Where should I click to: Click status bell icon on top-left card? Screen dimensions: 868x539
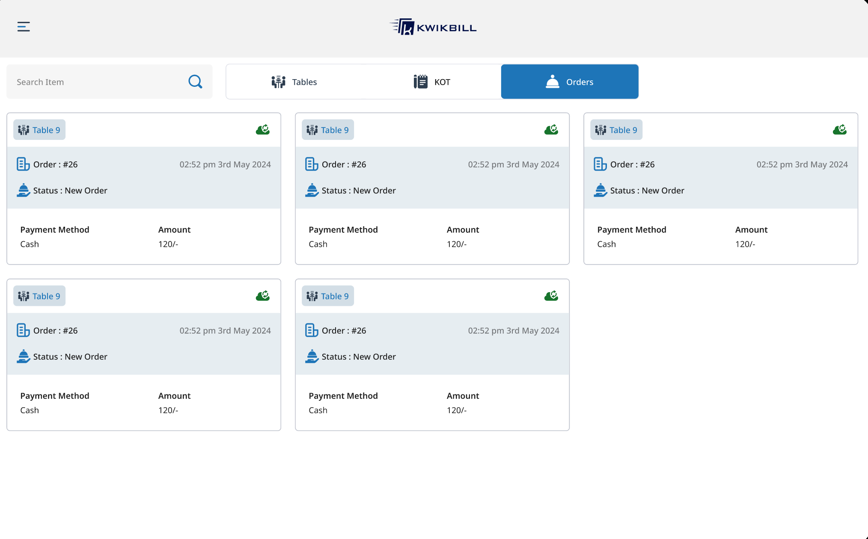tap(24, 190)
